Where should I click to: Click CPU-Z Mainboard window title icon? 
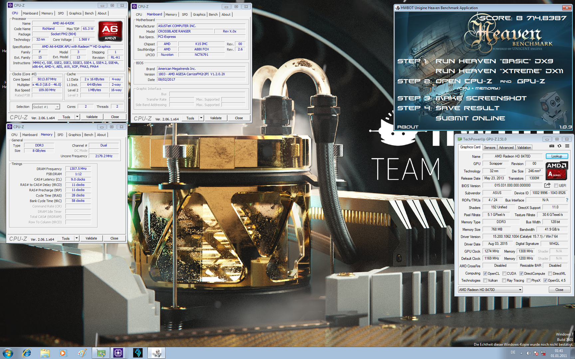tap(134, 6)
